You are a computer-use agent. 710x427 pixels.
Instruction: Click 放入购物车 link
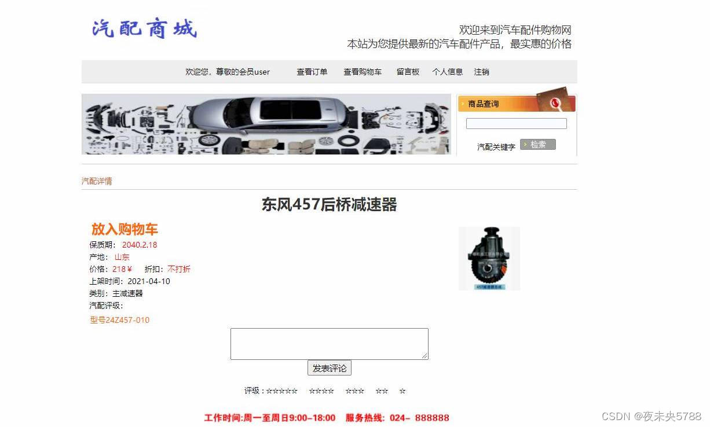tap(125, 229)
